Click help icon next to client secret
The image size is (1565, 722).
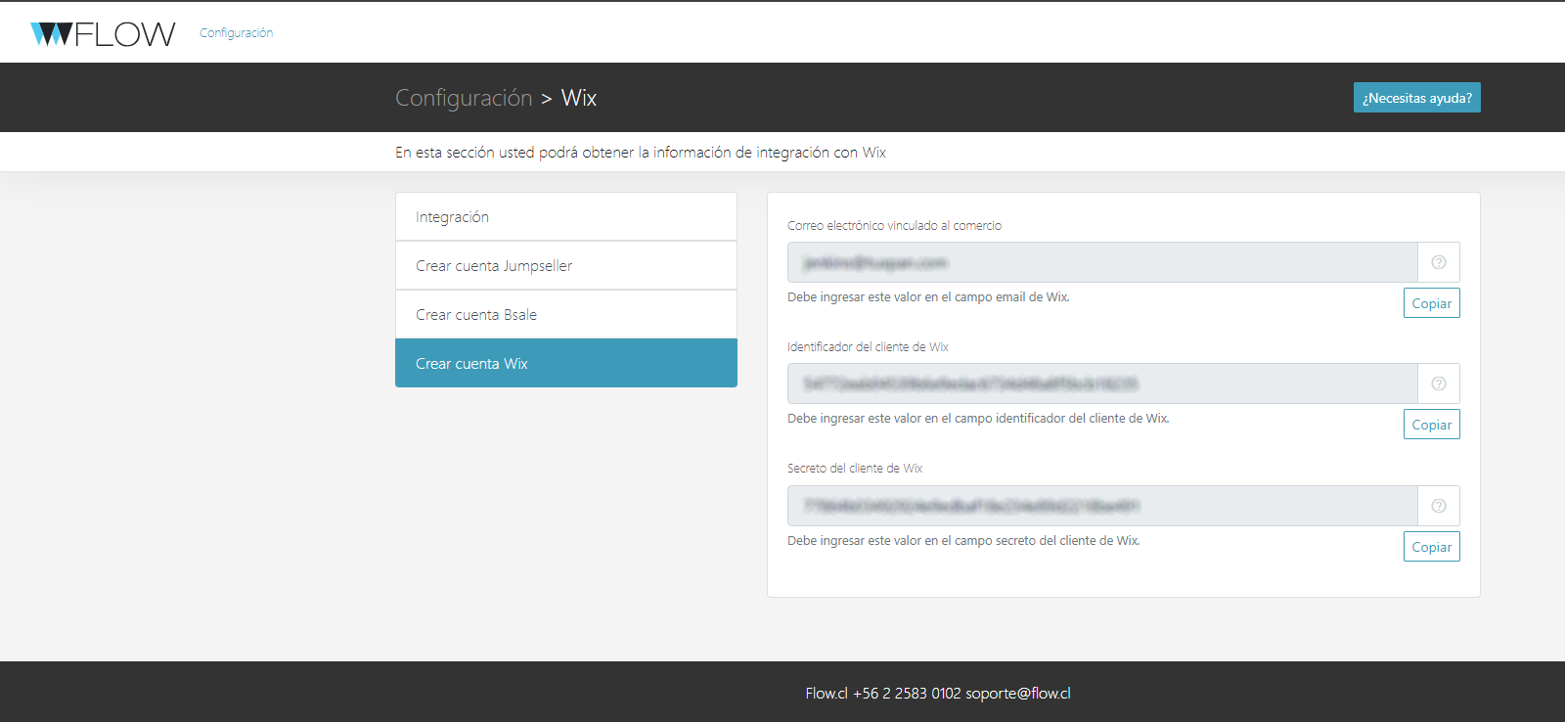click(1439, 506)
